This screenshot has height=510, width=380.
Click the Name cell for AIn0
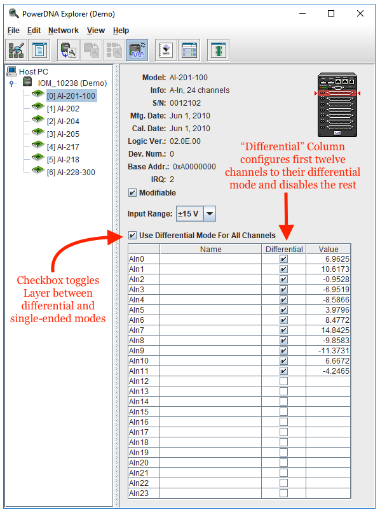[x=210, y=259]
